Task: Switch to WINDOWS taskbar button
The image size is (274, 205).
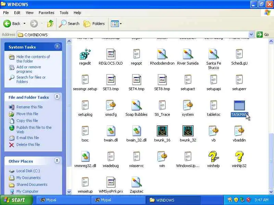Action: click(174, 200)
